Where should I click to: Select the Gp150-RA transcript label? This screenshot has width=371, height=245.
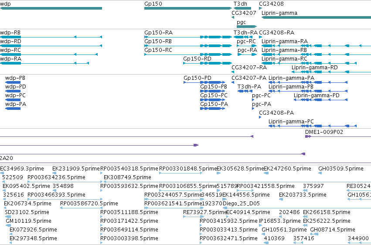click(158, 33)
